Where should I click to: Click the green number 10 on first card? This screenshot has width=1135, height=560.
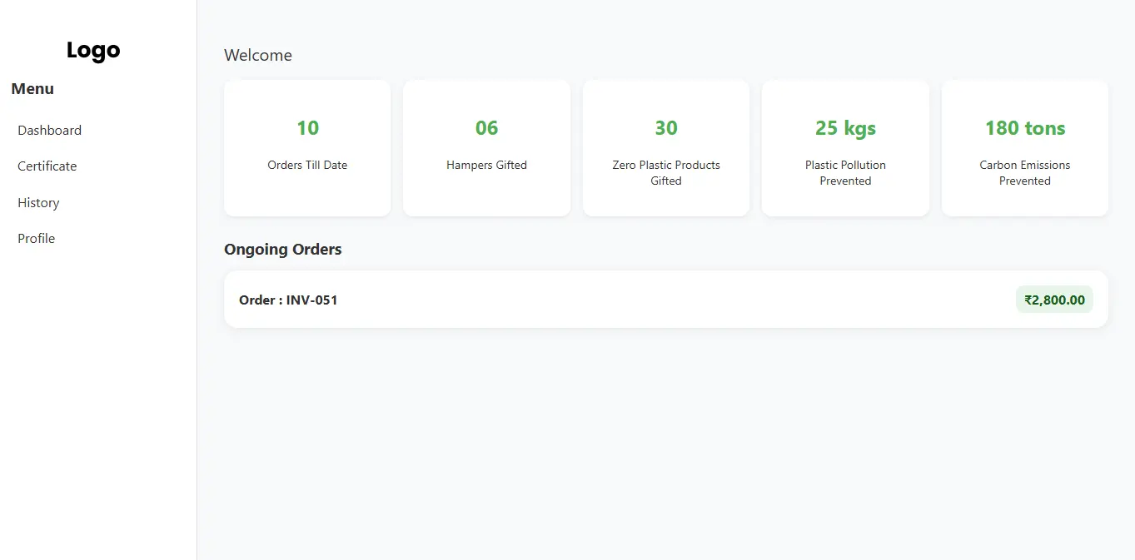tap(306, 128)
